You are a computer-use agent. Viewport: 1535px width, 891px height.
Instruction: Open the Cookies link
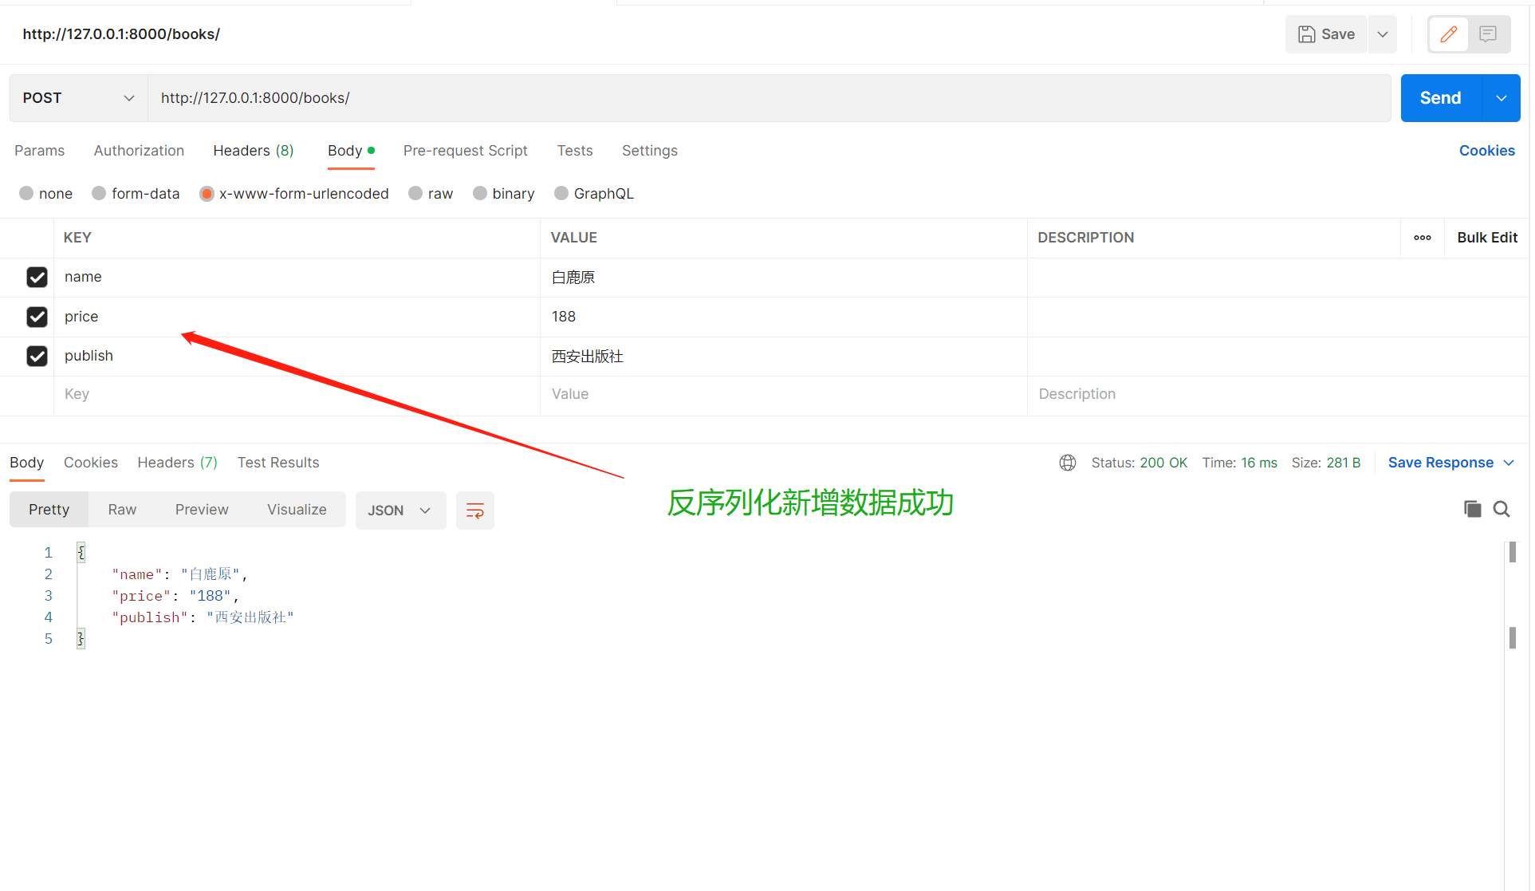pyautogui.click(x=1486, y=151)
